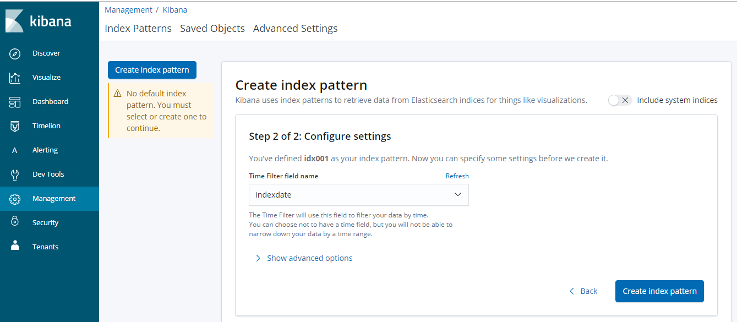This screenshot has width=737, height=322.
Task: Go Back to previous step
Action: point(583,291)
